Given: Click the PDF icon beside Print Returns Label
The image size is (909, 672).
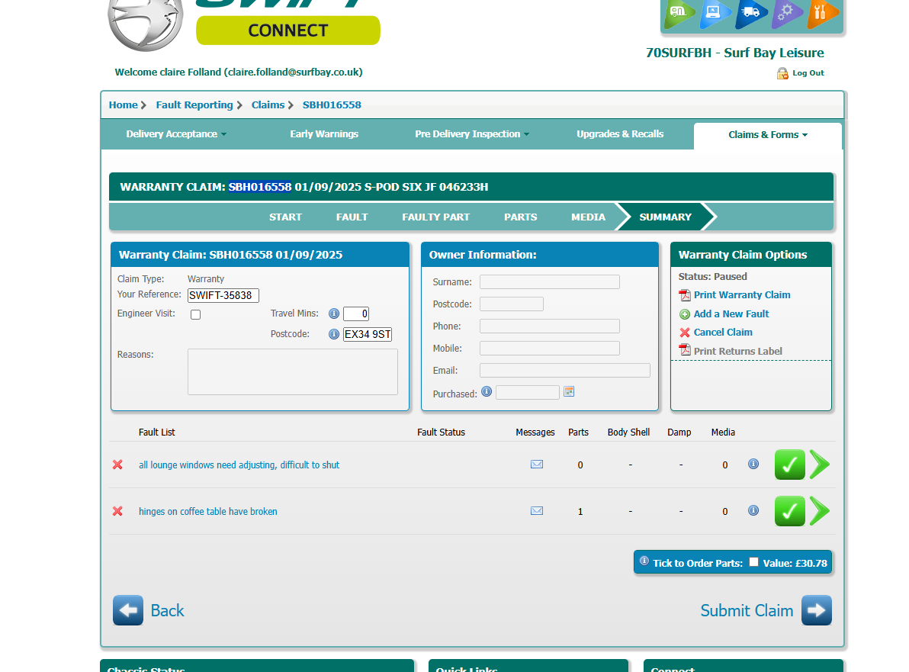Looking at the screenshot, I should (x=685, y=350).
